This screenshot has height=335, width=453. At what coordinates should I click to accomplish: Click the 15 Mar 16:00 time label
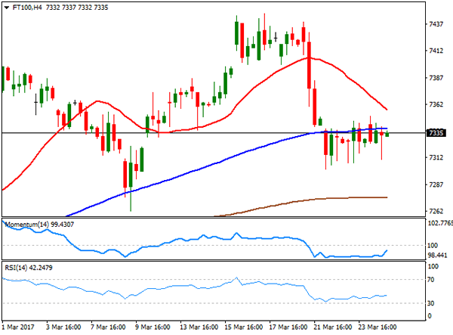click(244, 327)
